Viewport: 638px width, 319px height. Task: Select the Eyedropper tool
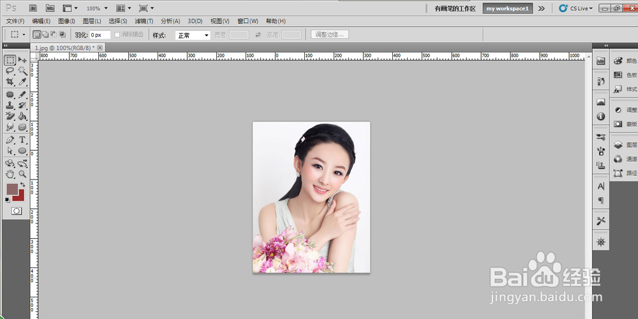pos(22,82)
